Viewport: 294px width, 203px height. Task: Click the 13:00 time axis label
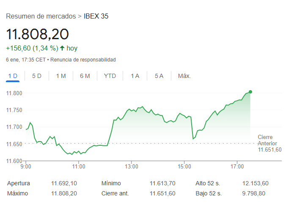click(x=132, y=167)
